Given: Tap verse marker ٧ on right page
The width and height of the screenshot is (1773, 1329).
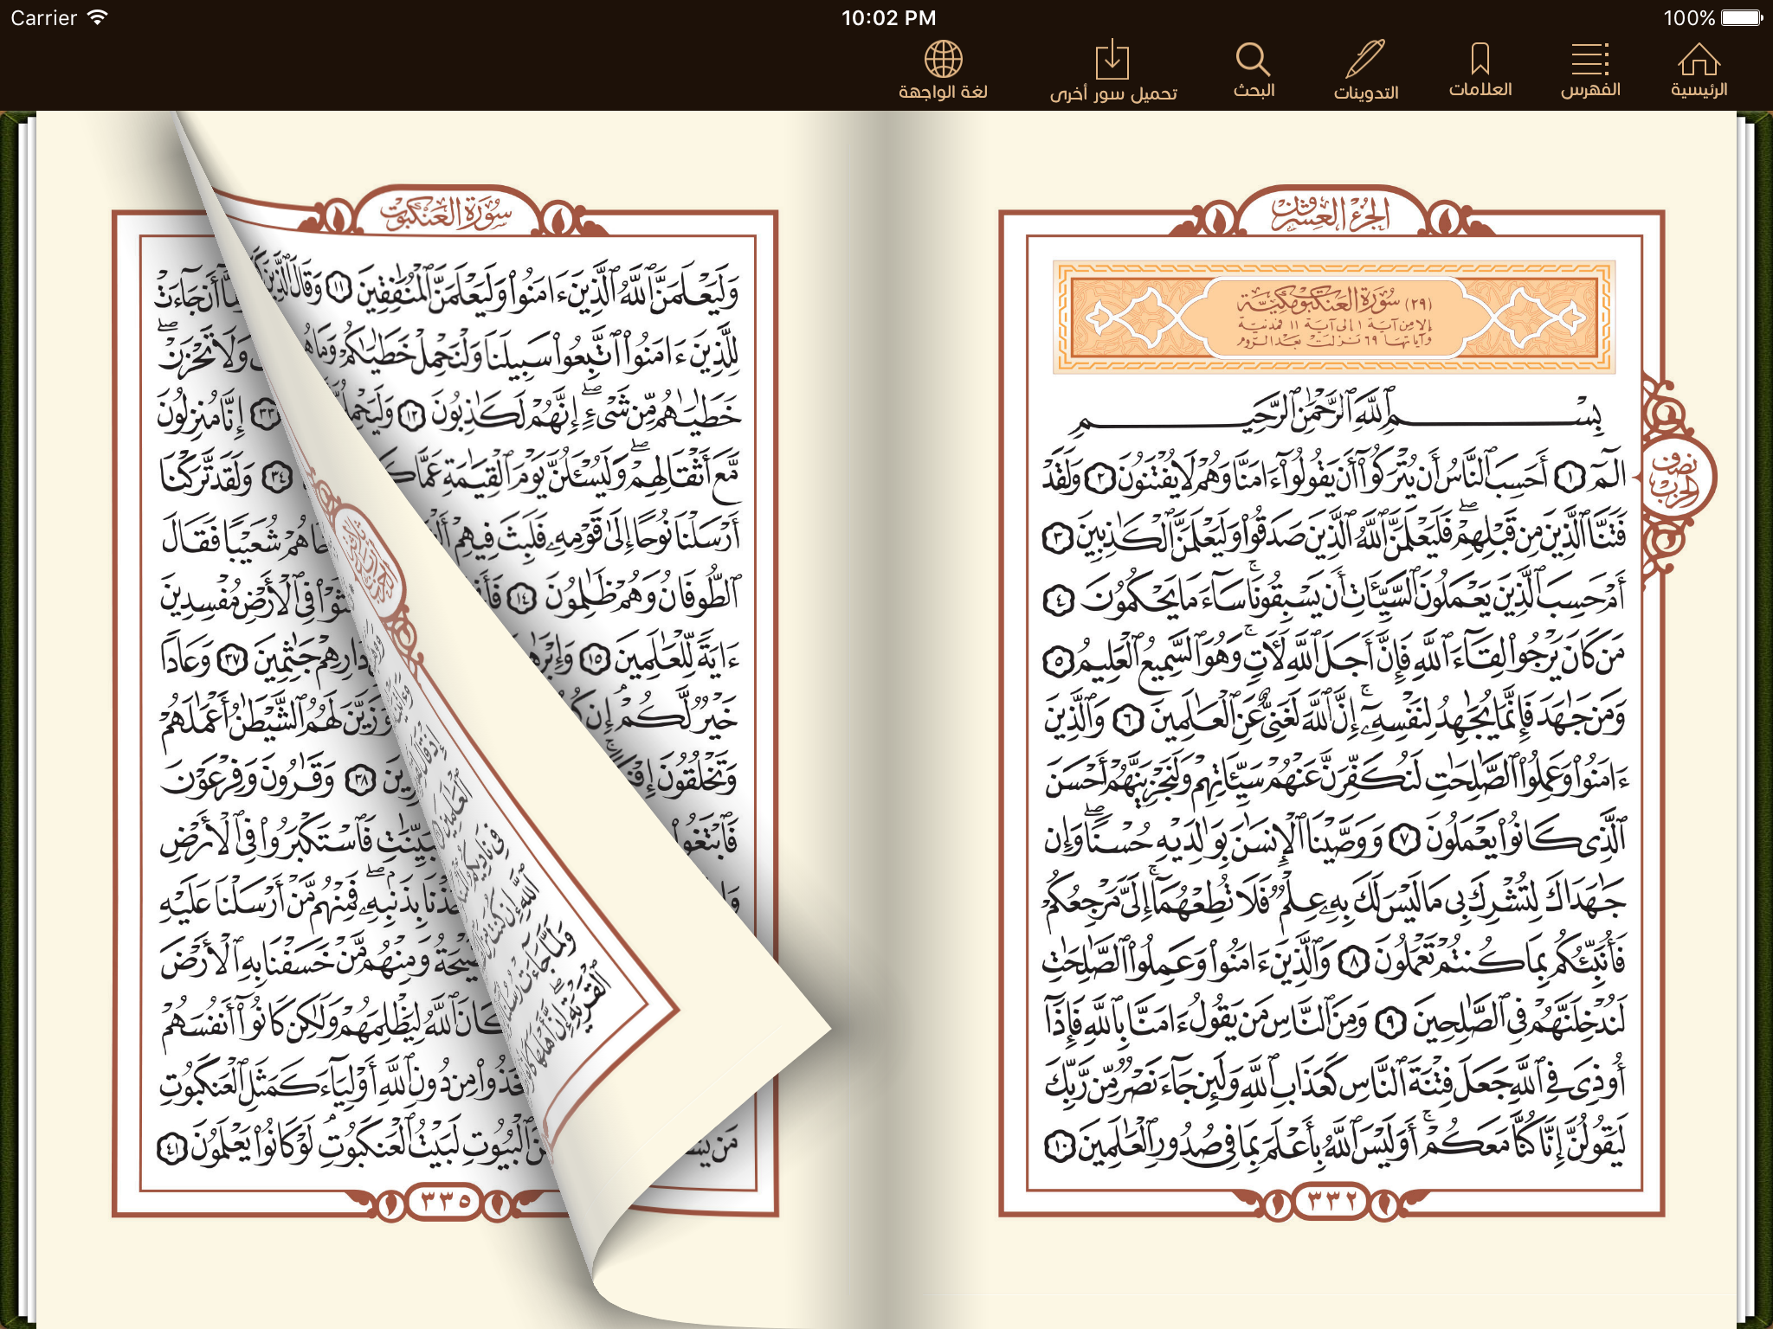Looking at the screenshot, I should [x=1403, y=838].
